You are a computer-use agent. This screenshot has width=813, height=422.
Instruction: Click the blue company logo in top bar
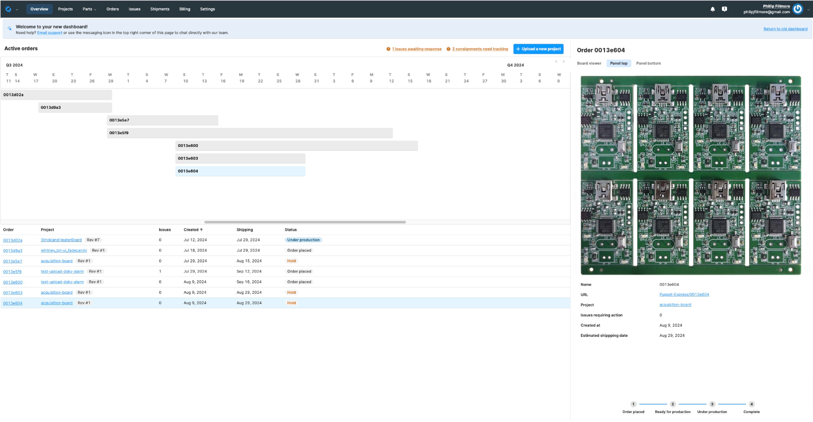(x=8, y=9)
